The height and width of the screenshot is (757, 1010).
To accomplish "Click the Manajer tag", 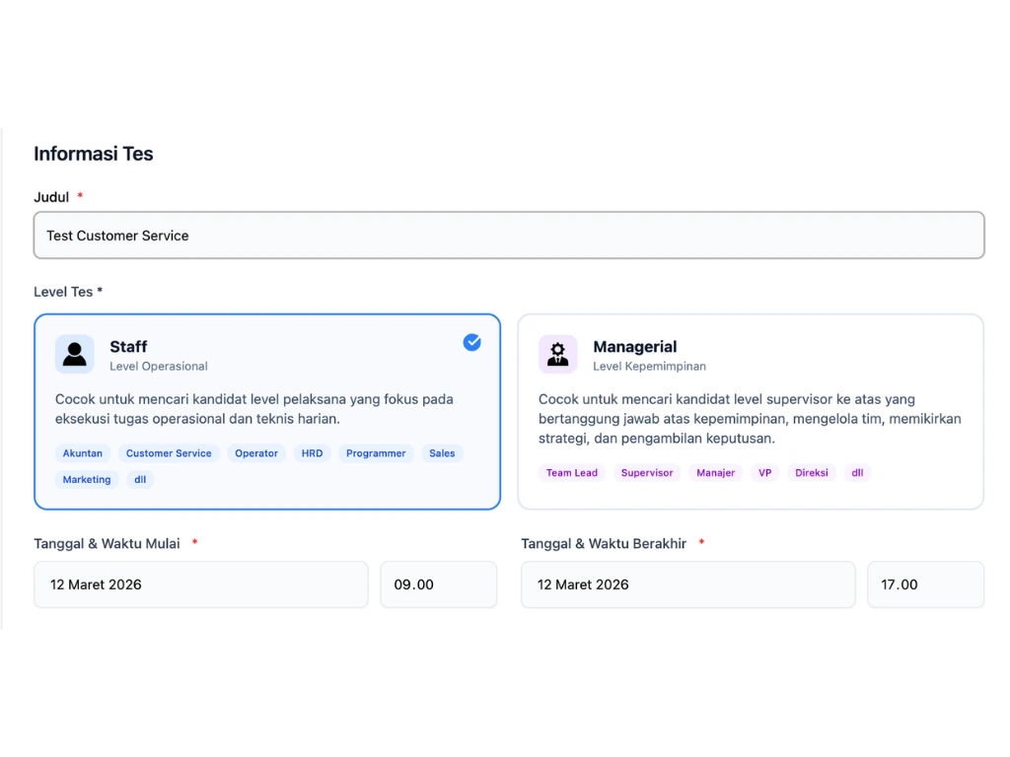I will 716,473.
